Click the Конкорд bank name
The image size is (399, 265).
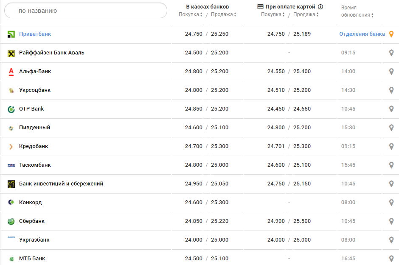tap(31, 202)
